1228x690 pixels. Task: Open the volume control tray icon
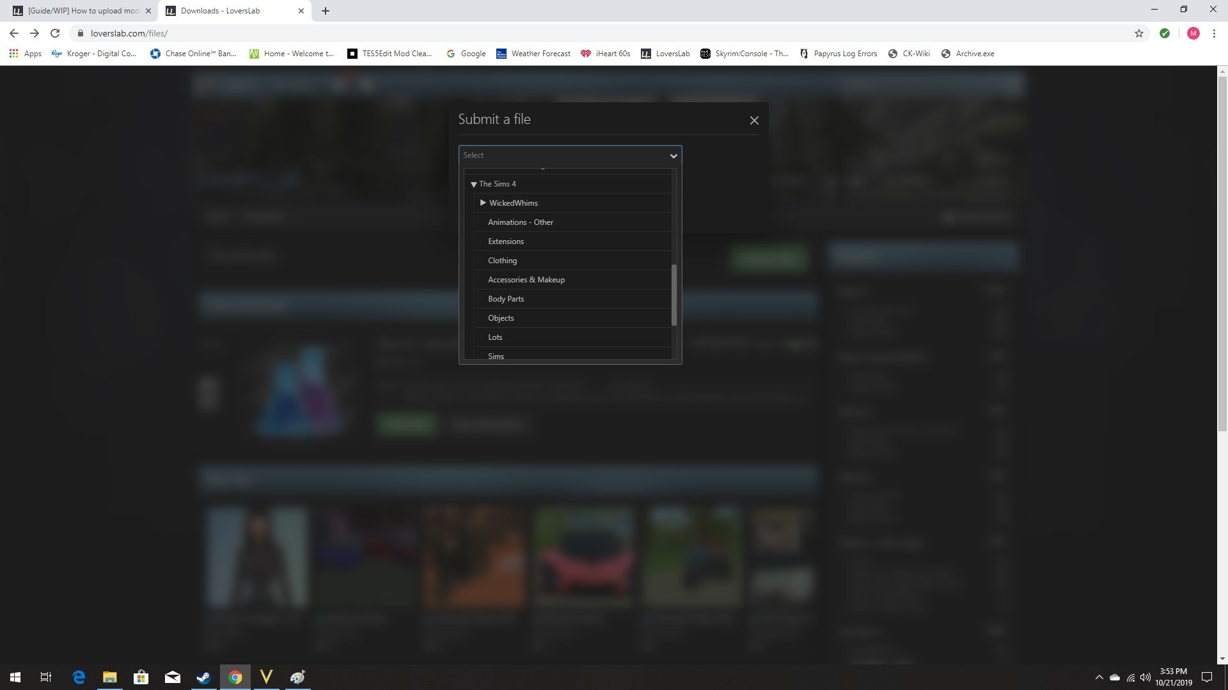click(1145, 677)
